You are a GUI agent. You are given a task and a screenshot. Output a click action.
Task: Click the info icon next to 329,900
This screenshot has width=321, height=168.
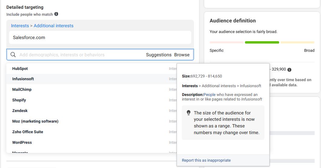[289, 70]
